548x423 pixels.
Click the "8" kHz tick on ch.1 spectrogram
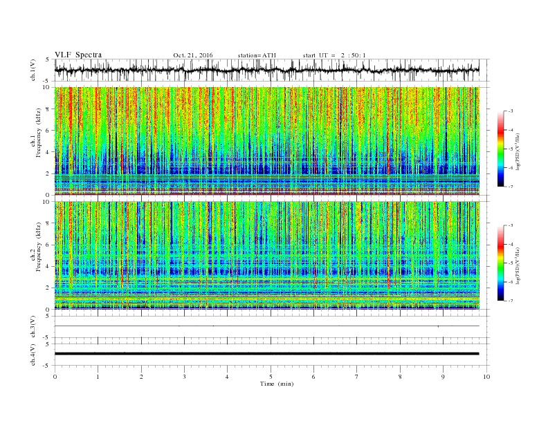coord(49,109)
